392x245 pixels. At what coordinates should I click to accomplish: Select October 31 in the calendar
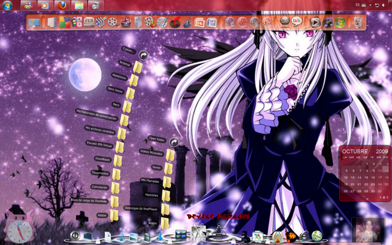click(x=380, y=191)
